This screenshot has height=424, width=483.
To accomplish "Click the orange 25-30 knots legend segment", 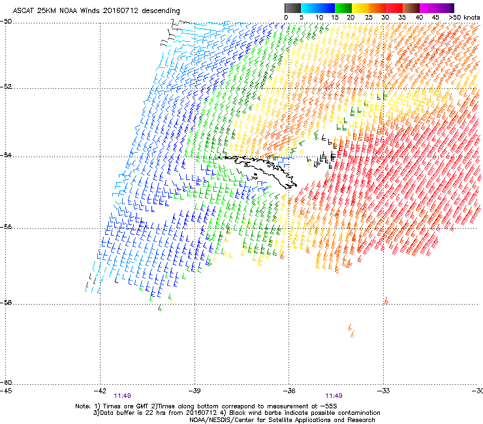I will 377,8.
